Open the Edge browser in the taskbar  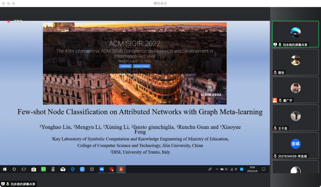[73, 169]
